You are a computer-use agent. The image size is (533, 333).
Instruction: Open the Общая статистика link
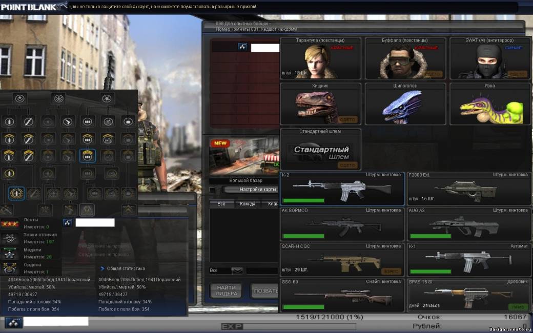126,268
